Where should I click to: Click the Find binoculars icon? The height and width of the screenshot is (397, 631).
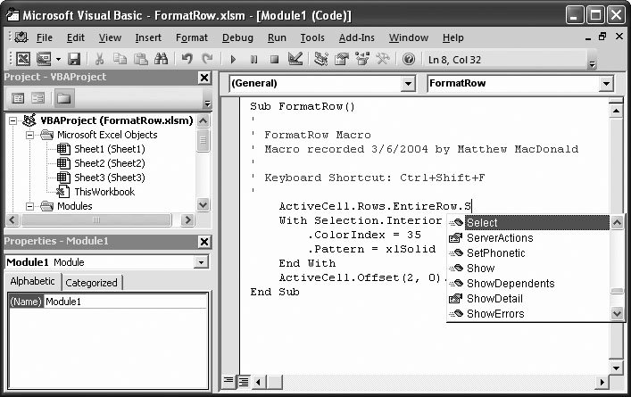162,59
